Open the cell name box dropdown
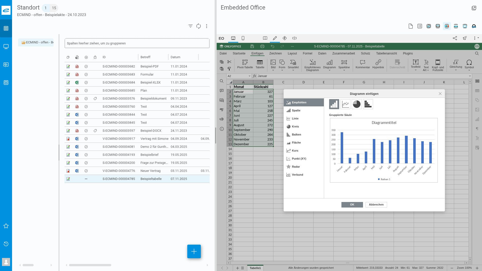The width and height of the screenshot is (482, 271). tap(249, 76)
